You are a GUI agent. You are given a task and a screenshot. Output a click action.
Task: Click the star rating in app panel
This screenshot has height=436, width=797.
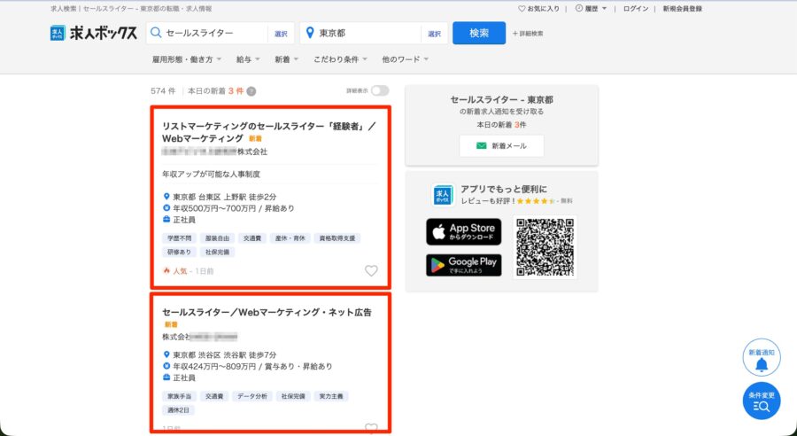pos(537,201)
